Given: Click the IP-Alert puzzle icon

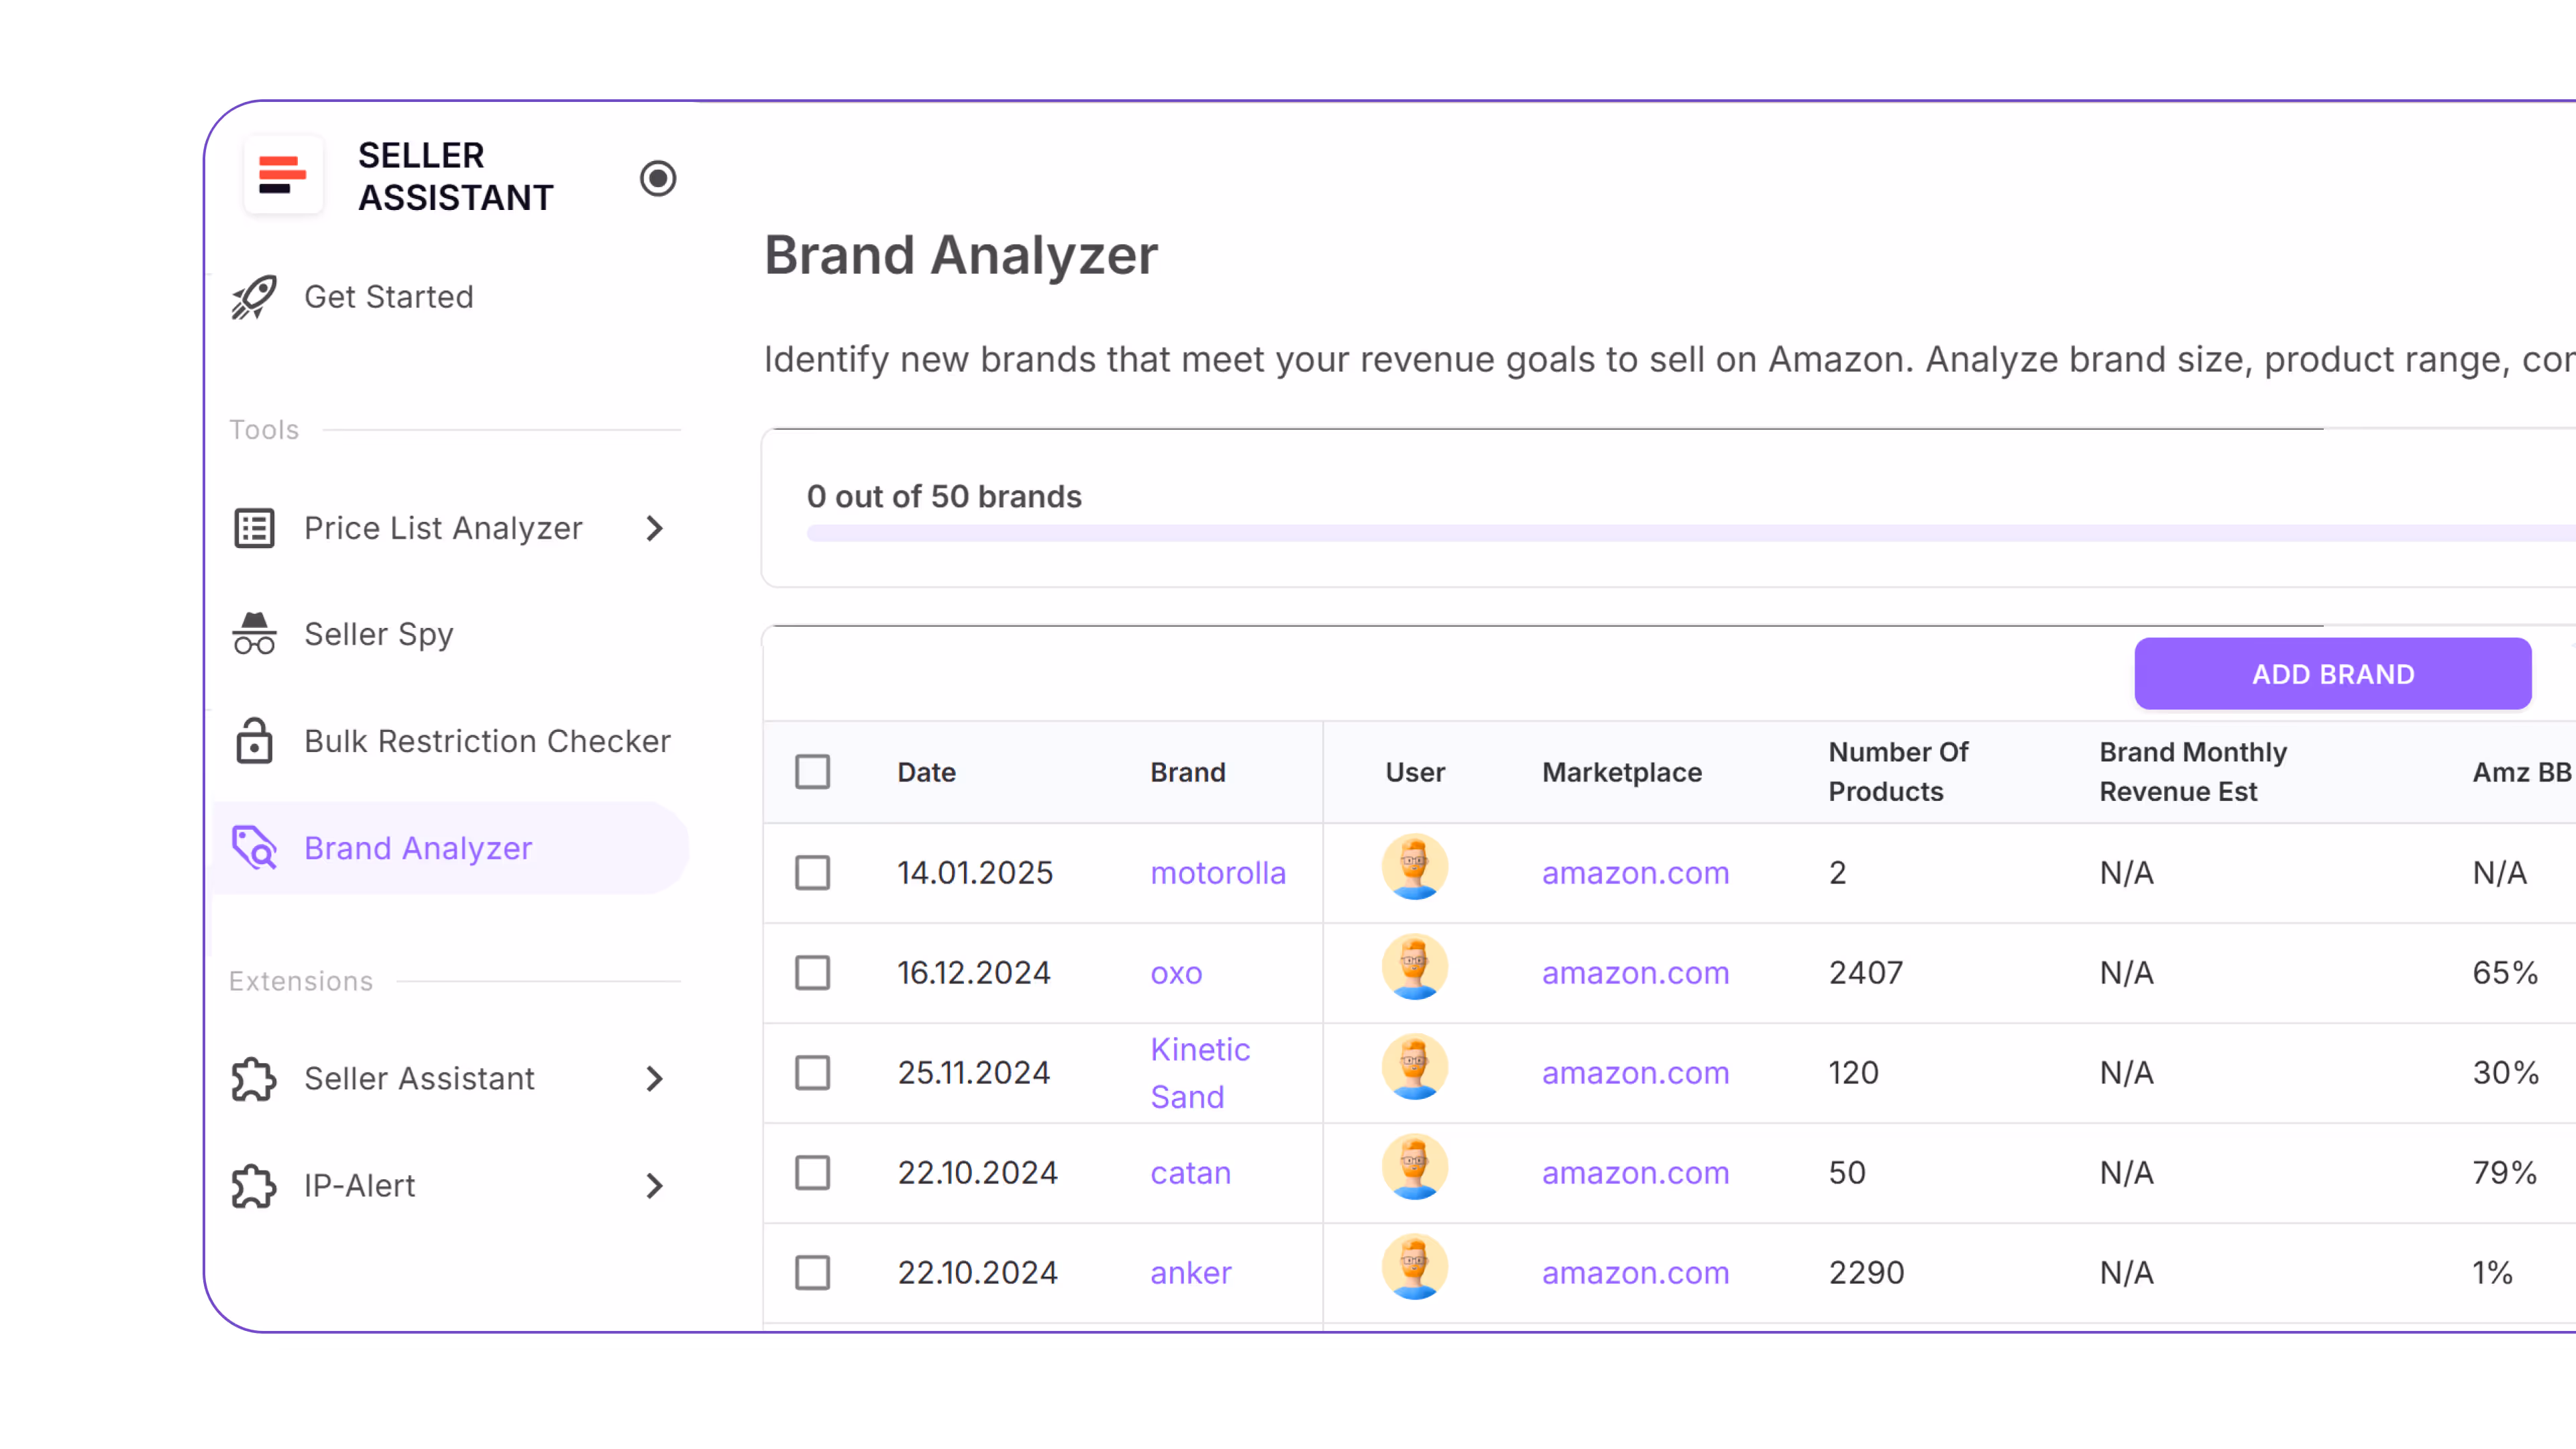Looking at the screenshot, I should [x=253, y=1186].
